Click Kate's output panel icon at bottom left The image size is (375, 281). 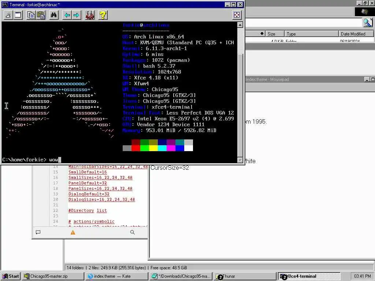click(38, 232)
